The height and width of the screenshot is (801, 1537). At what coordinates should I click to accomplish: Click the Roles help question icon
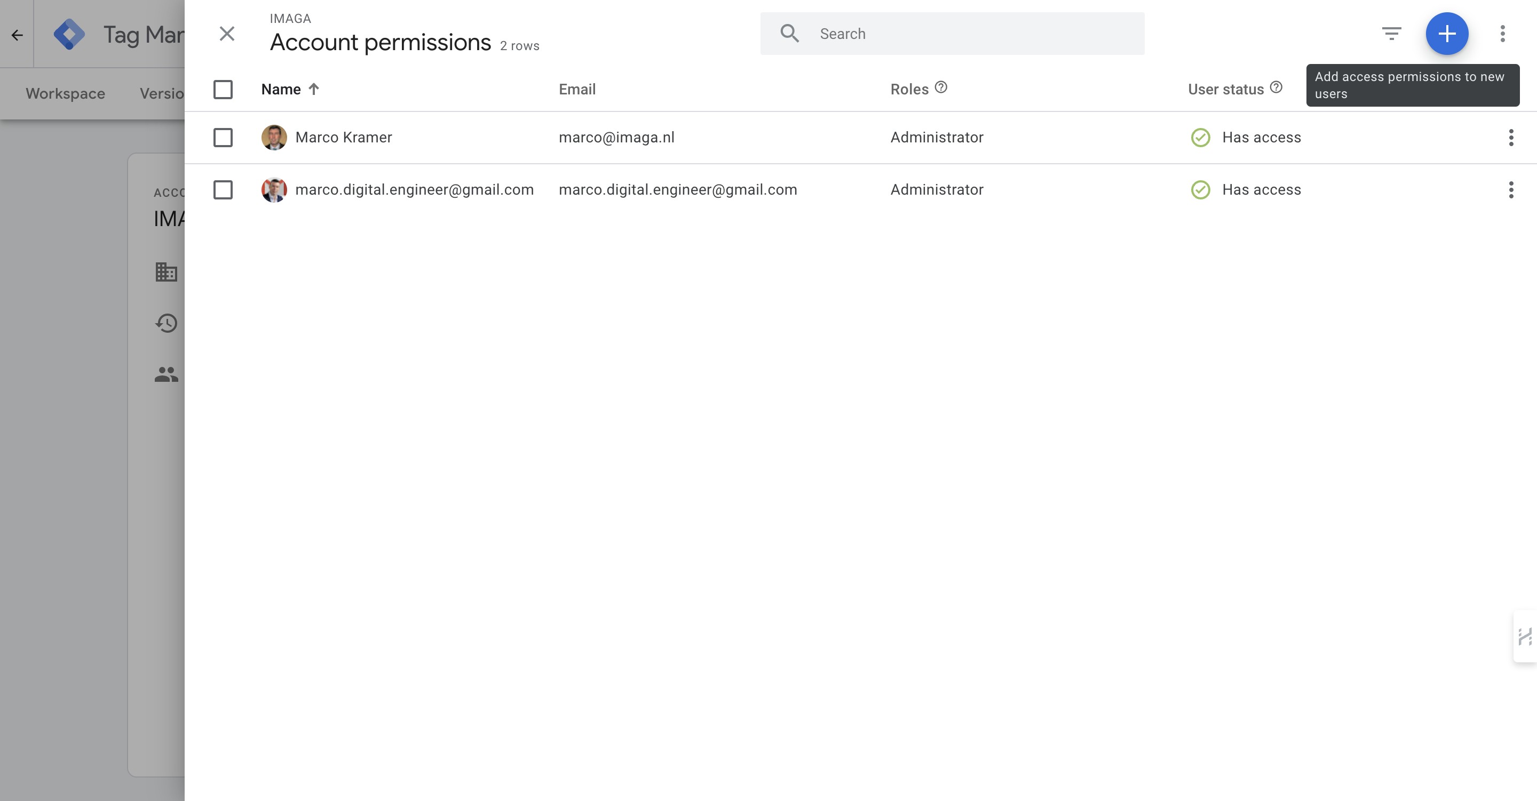[941, 87]
